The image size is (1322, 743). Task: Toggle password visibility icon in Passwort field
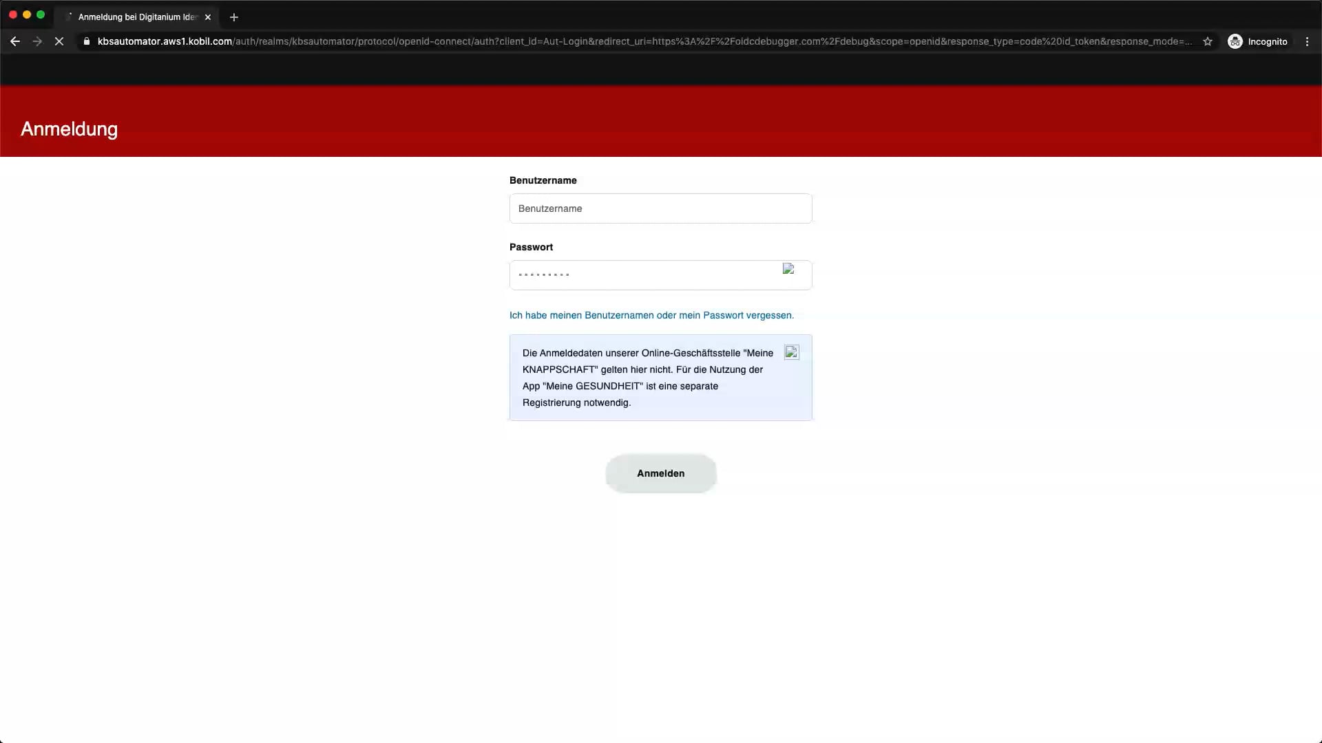[x=788, y=269]
